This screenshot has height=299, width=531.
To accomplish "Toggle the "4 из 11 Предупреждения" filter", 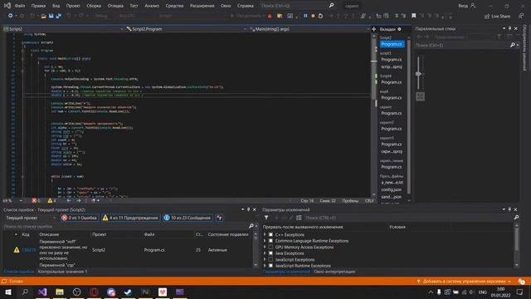I will click(x=130, y=218).
